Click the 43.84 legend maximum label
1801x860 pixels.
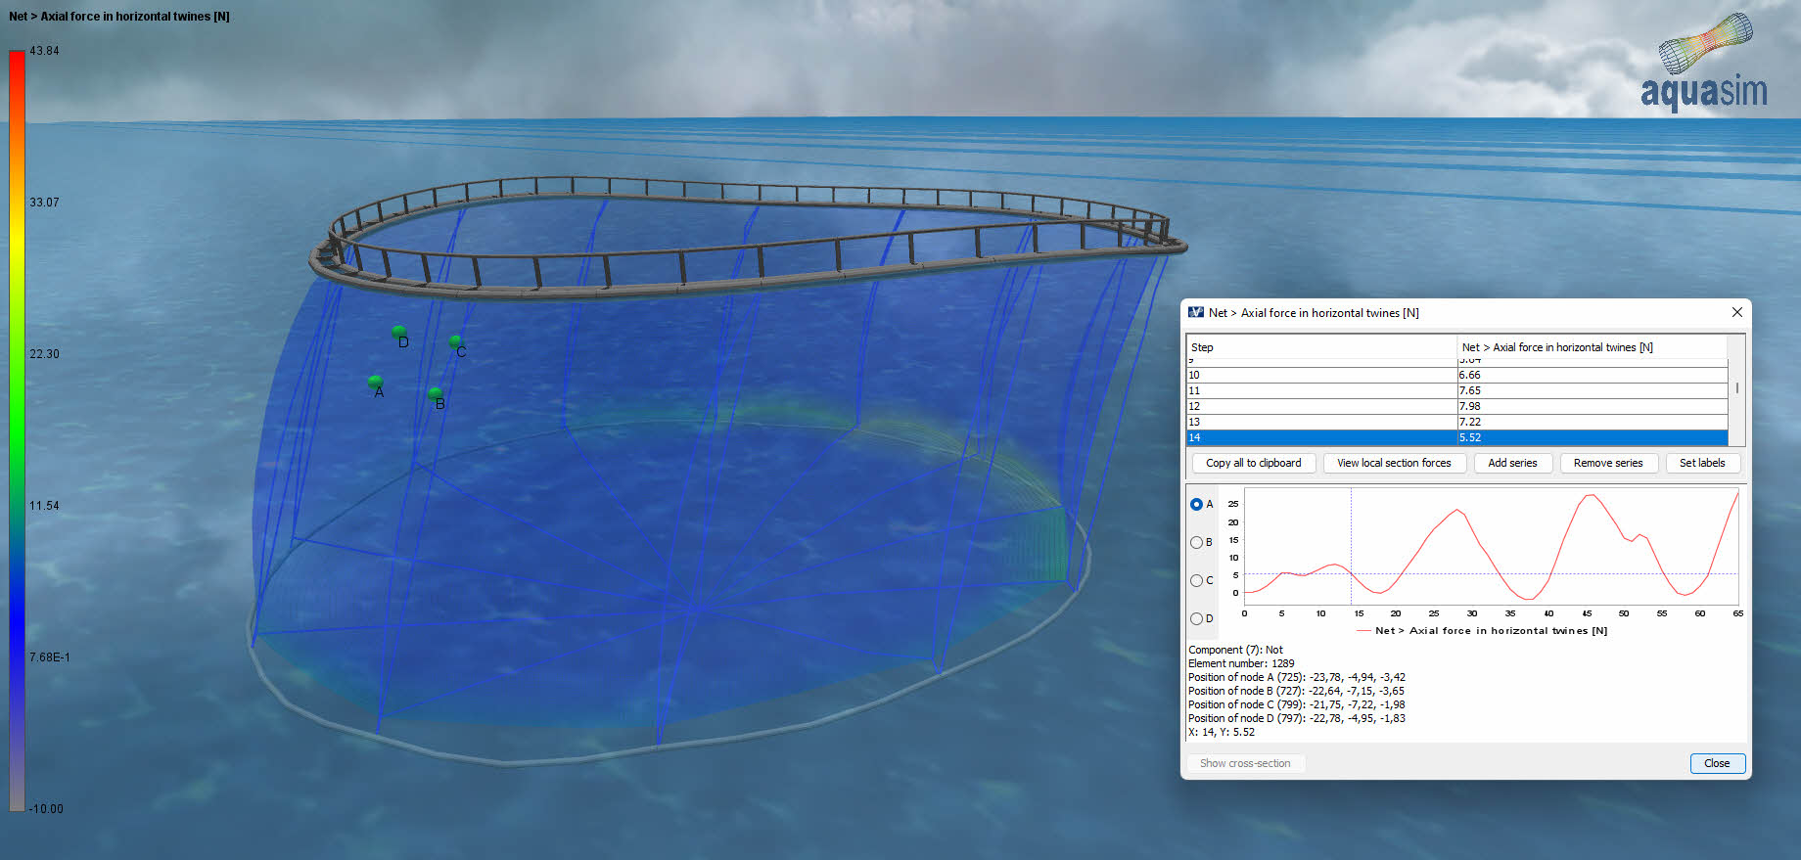[x=44, y=51]
